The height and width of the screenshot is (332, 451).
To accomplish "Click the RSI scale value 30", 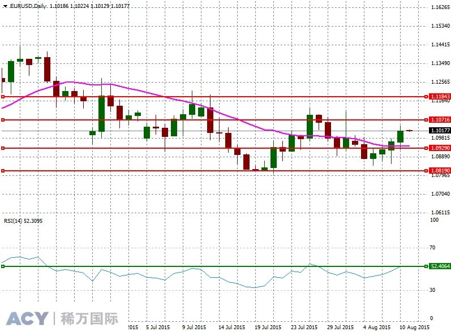I will point(432,290).
